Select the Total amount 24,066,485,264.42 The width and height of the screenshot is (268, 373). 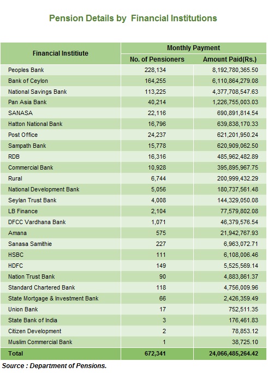(234, 353)
